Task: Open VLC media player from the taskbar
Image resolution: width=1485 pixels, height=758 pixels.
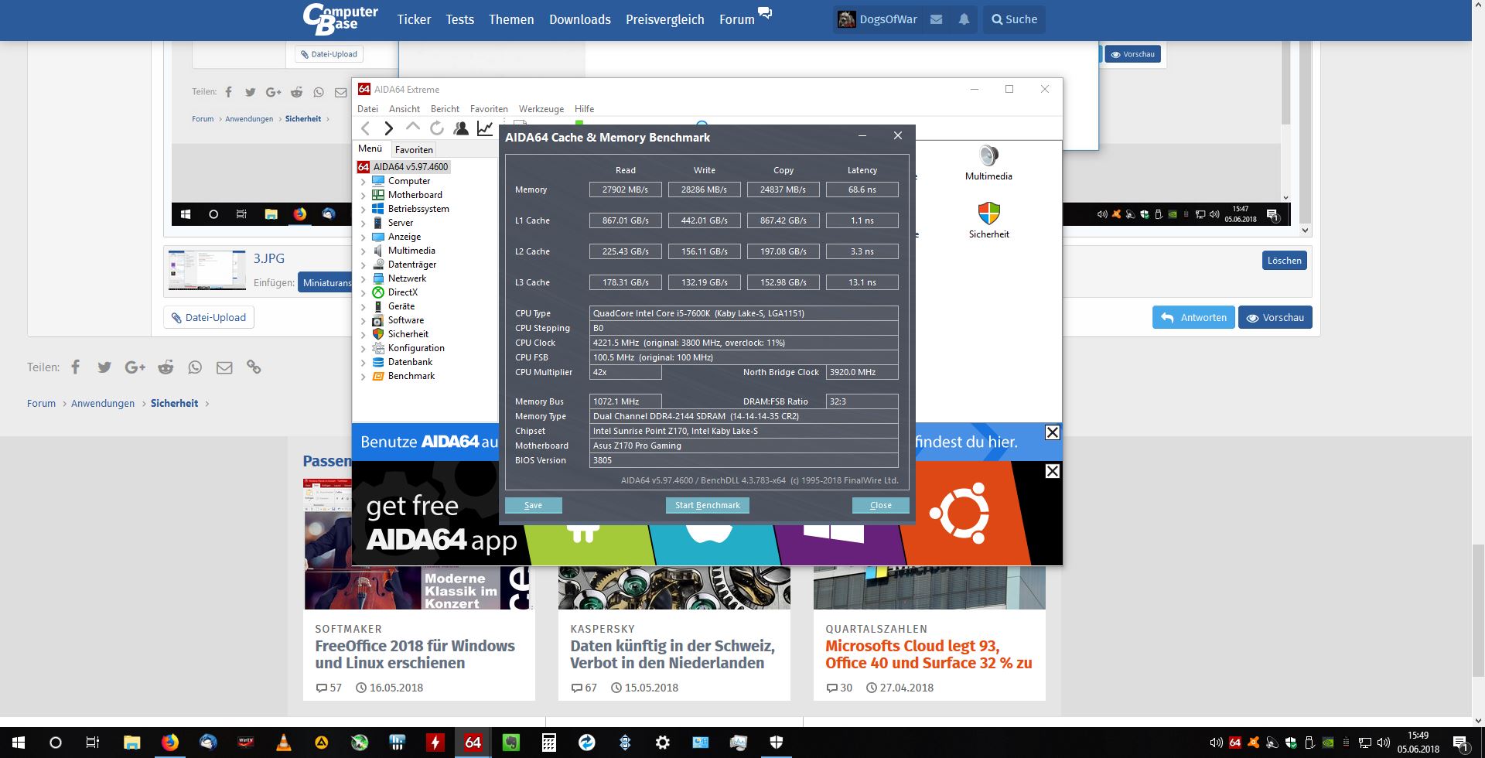Action: pos(284,743)
